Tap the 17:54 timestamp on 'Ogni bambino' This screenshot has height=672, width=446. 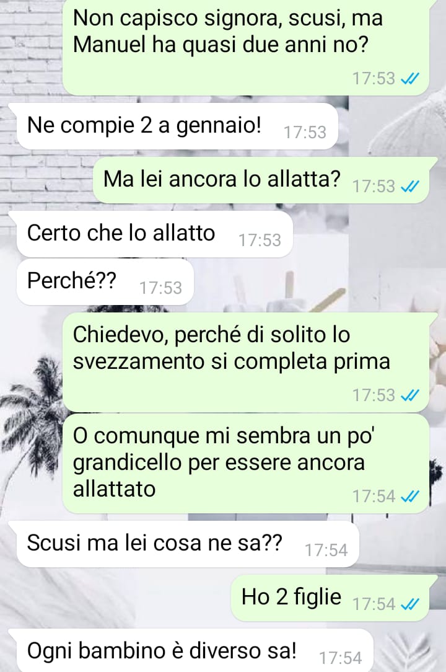coord(341,658)
